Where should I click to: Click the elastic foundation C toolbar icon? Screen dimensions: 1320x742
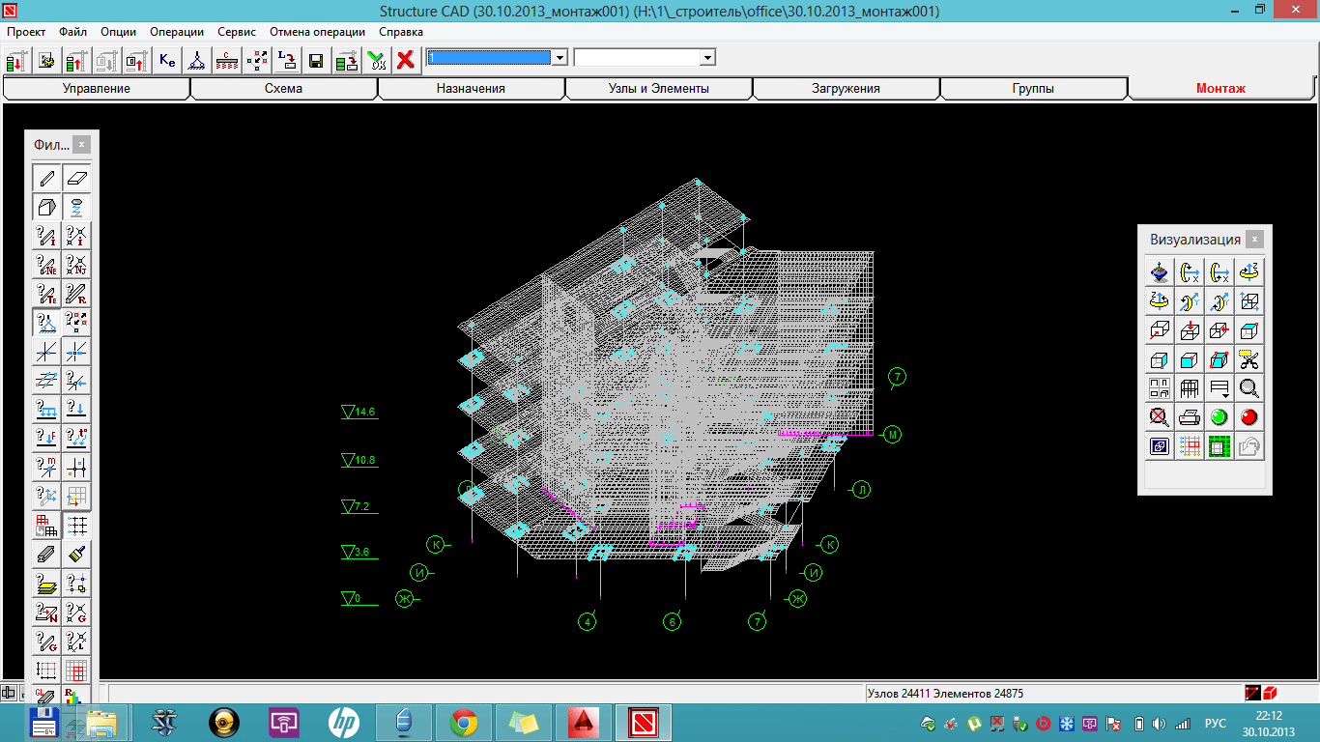click(x=227, y=61)
